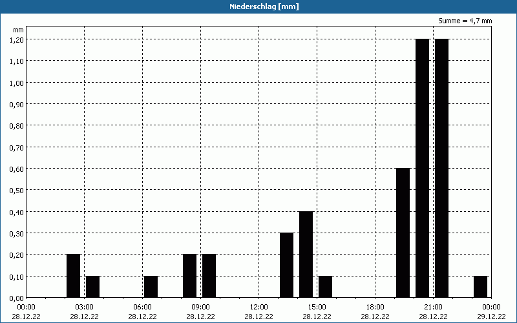Click the mm unit label above the y-axis
The width and height of the screenshot is (517, 323).
(19, 30)
